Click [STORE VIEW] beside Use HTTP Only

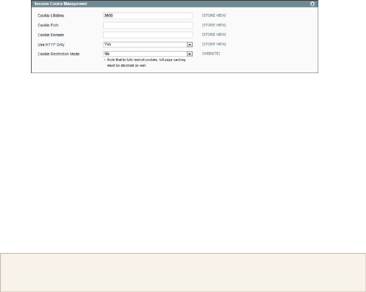click(x=214, y=44)
